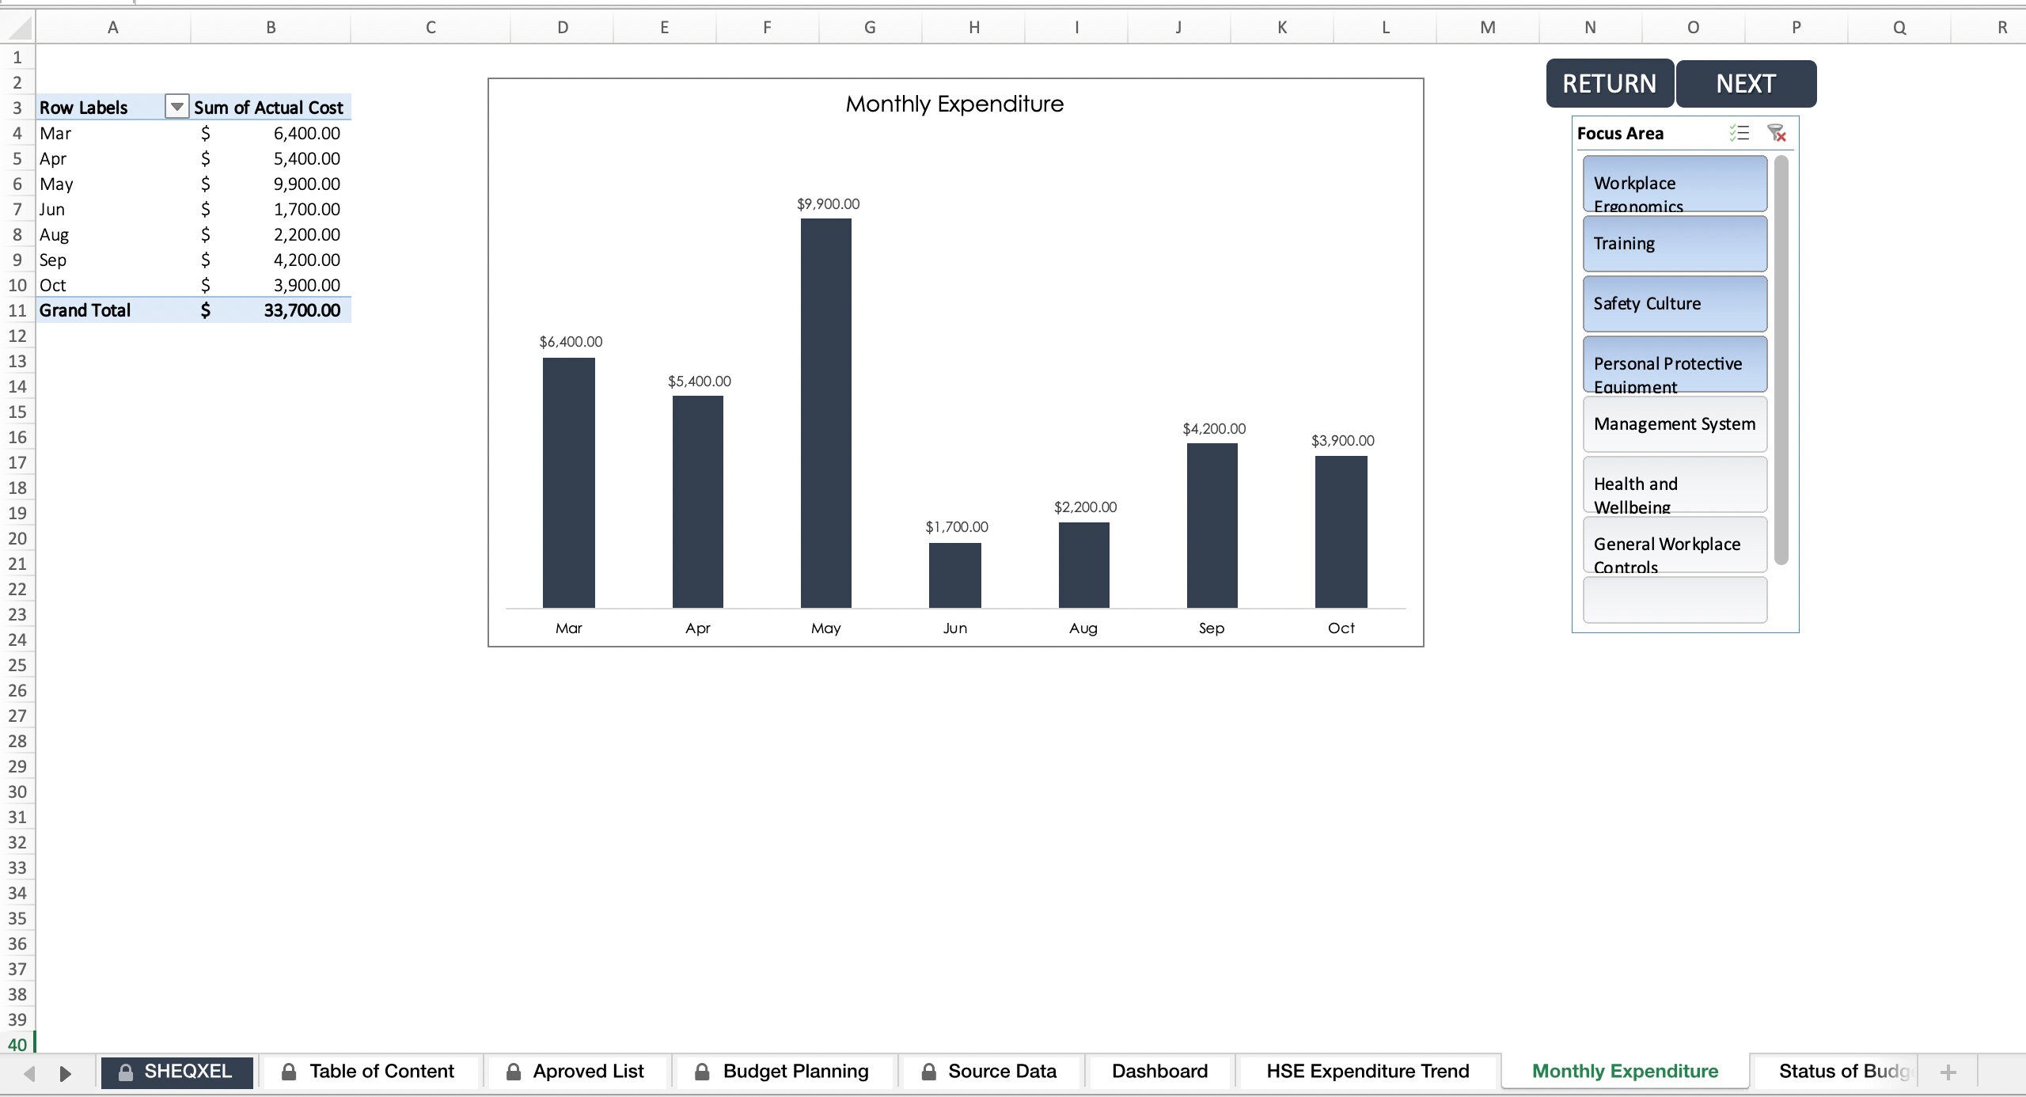Image resolution: width=2026 pixels, height=1097 pixels.
Task: Toggle off Safety Culture in Focus Area
Action: pyautogui.click(x=1673, y=303)
